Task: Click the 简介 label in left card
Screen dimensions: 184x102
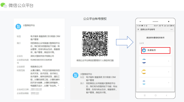Action: [x=19, y=43]
